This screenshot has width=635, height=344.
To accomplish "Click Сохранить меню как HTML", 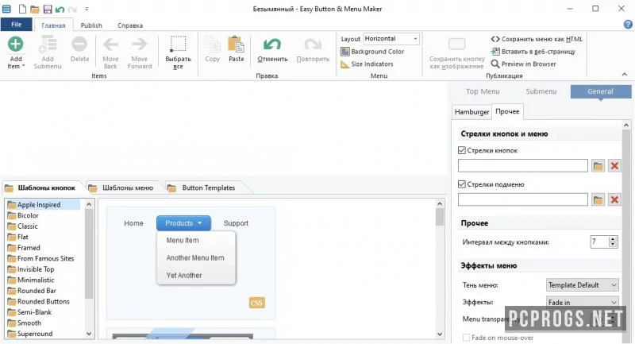I will point(537,39).
